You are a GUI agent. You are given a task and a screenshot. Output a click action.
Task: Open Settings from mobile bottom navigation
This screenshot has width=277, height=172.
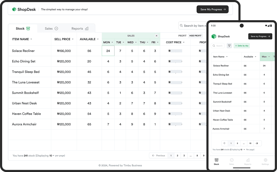[265, 160]
